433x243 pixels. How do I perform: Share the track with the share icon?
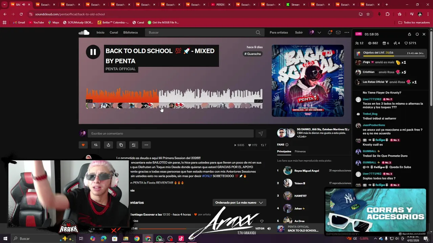click(x=108, y=145)
